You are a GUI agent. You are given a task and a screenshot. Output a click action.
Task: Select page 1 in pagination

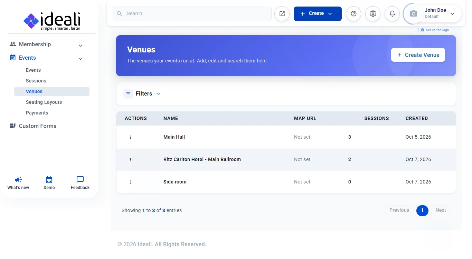[422, 210]
